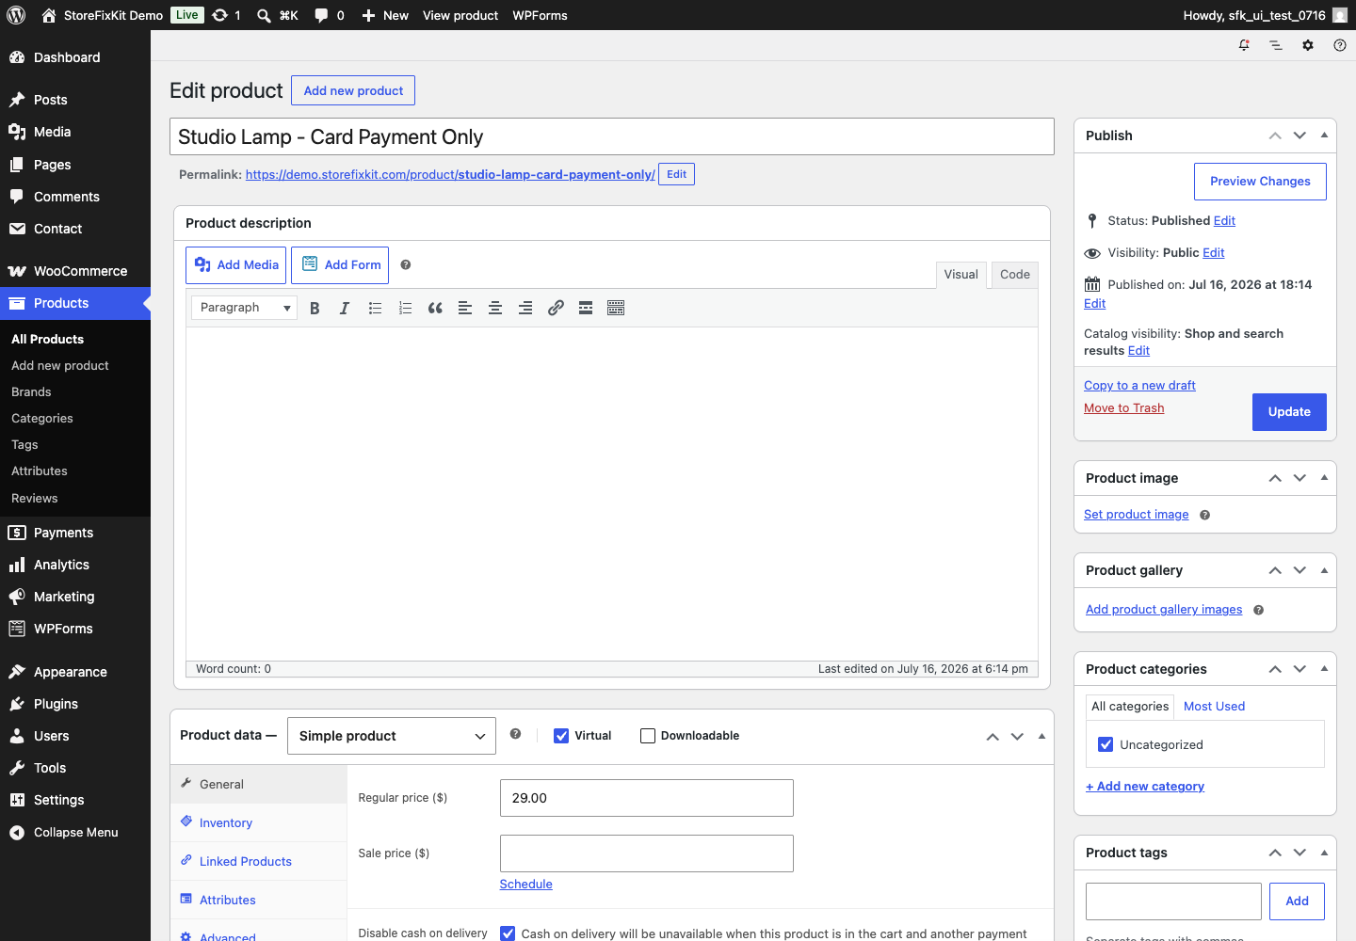Click the Add new product button

pyautogui.click(x=353, y=90)
